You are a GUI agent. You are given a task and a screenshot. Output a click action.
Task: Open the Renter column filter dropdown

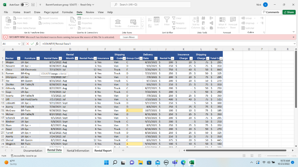coord(19,59)
